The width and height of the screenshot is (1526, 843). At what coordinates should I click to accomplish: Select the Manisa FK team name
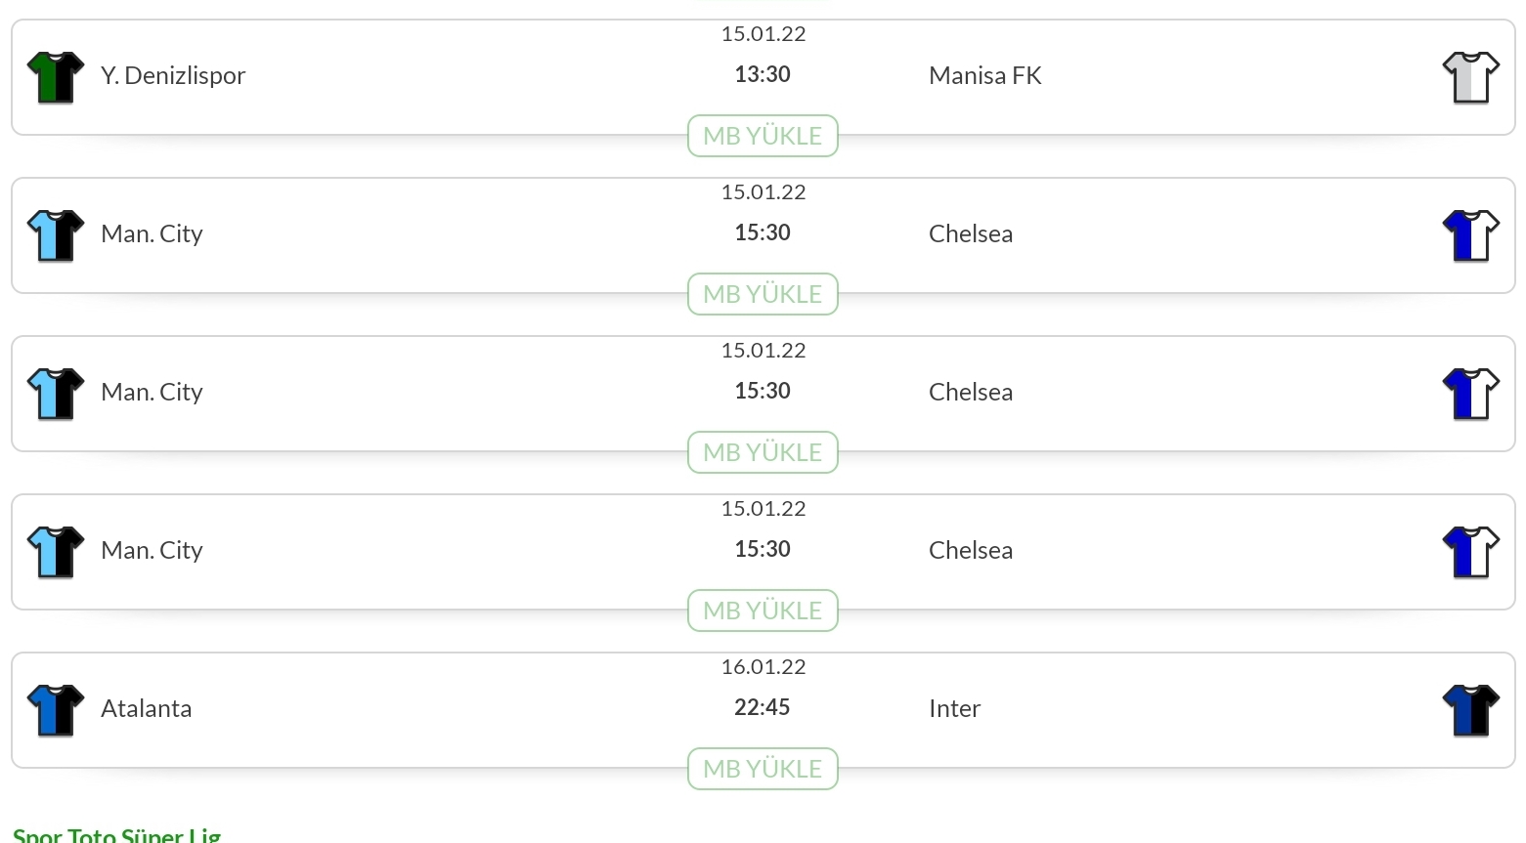[x=985, y=75]
